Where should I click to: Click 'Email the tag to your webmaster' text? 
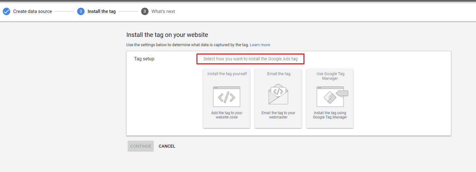(278, 115)
